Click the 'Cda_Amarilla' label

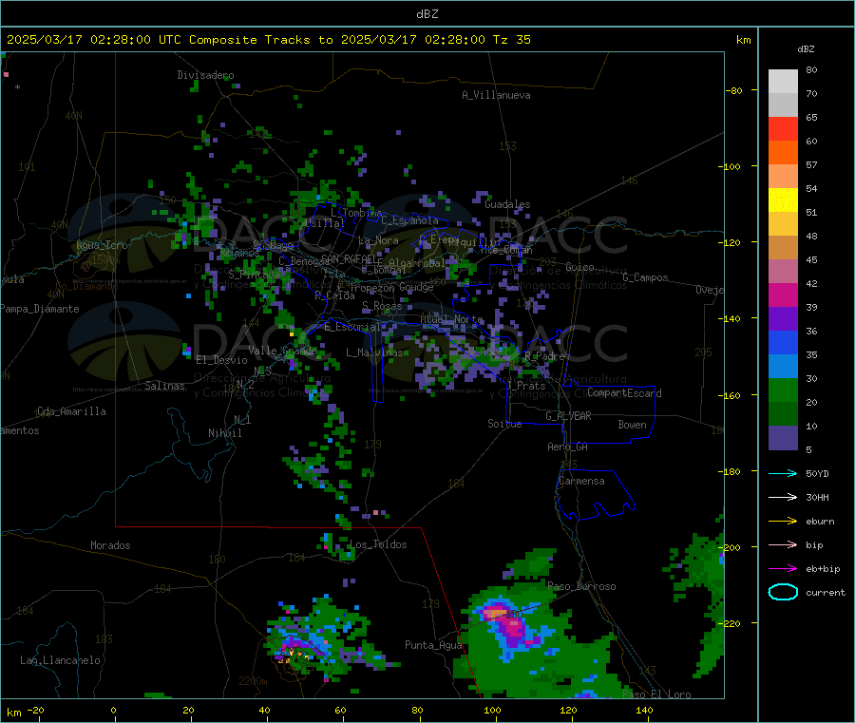pyautogui.click(x=71, y=411)
